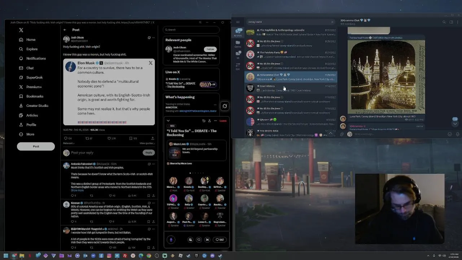
Task: Collapse the space panel with chevron
Action: pos(168,121)
